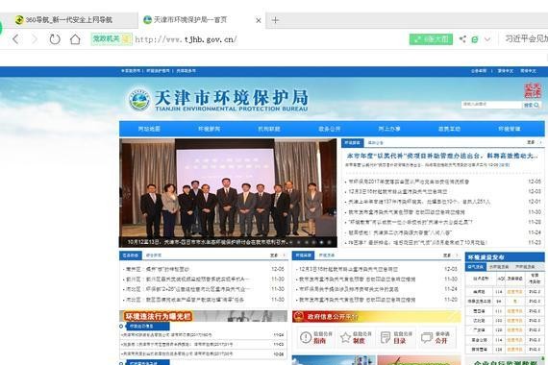
Task: Open the browser home page icon
Action: [75, 39]
